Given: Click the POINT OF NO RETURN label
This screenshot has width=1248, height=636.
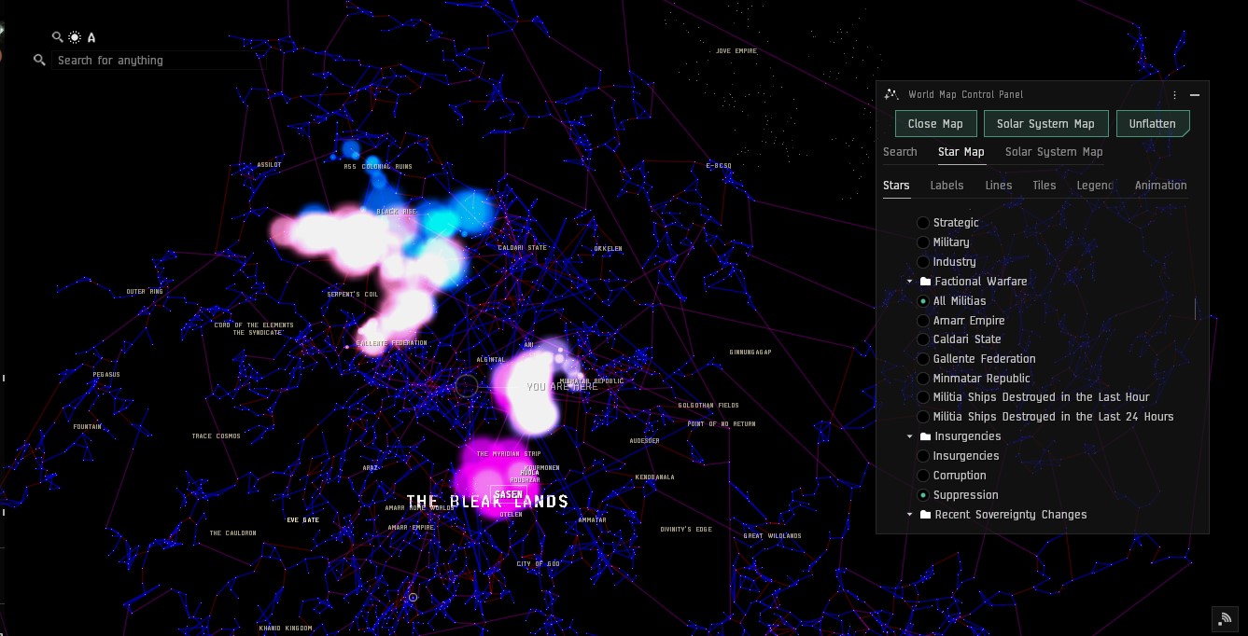Looking at the screenshot, I should (x=722, y=424).
